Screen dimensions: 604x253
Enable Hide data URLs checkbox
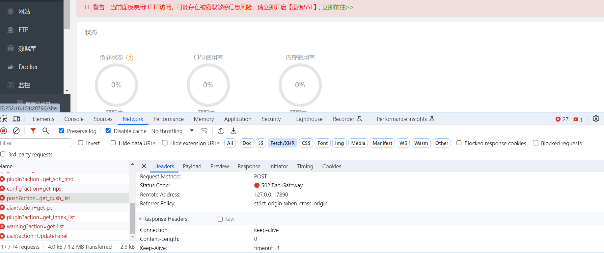click(113, 143)
